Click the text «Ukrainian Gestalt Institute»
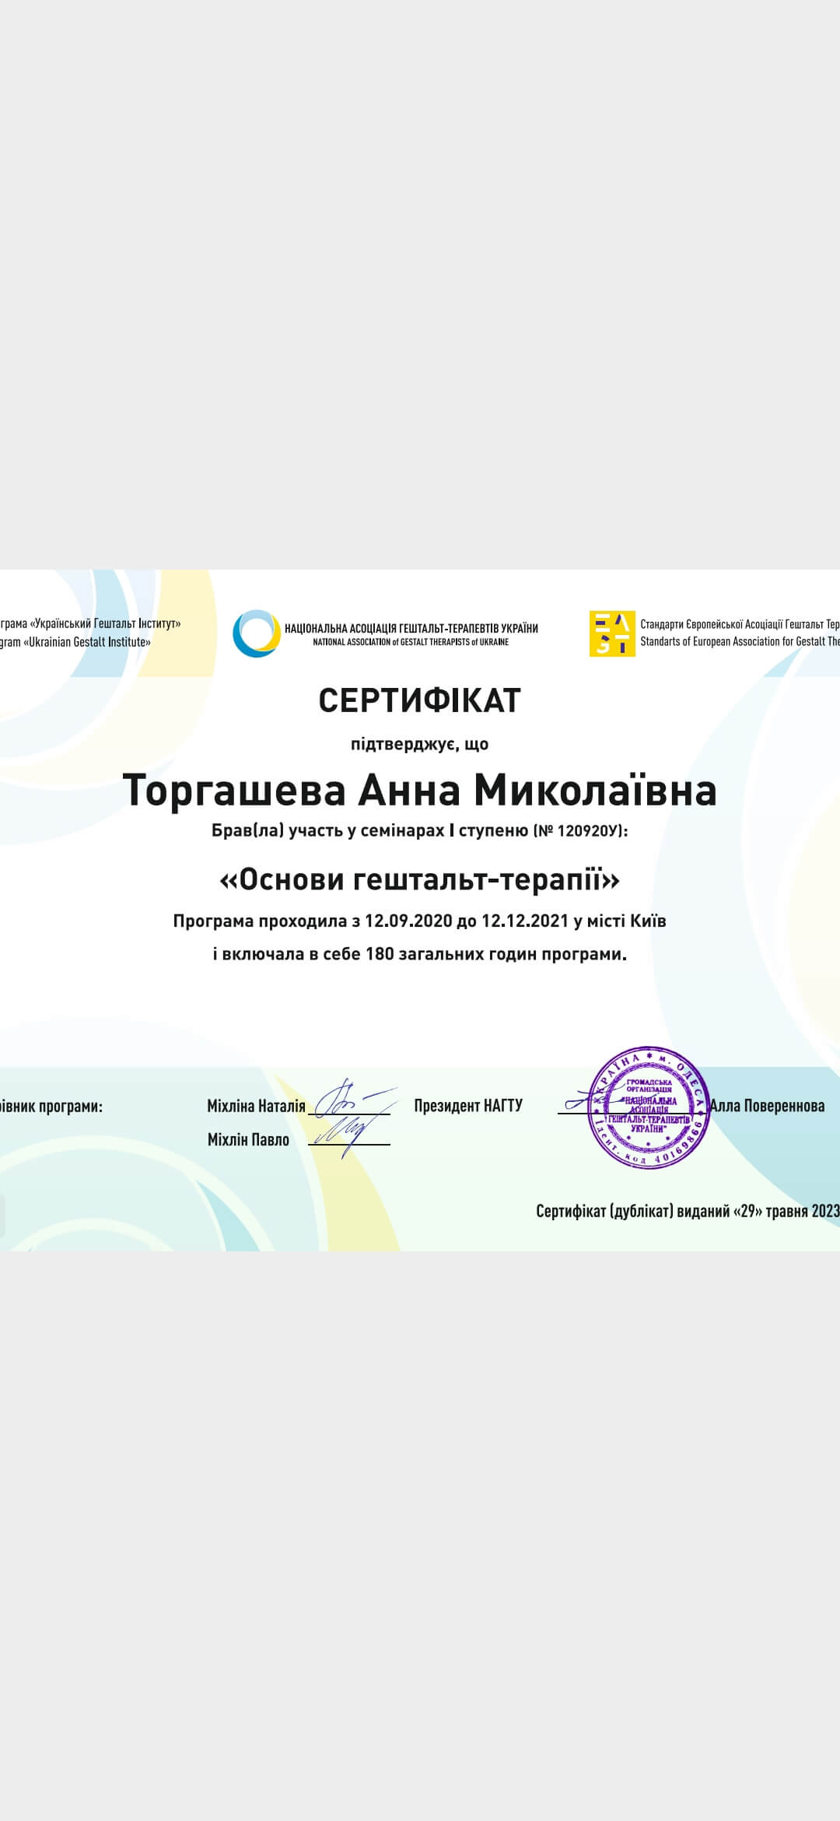 coord(87,642)
